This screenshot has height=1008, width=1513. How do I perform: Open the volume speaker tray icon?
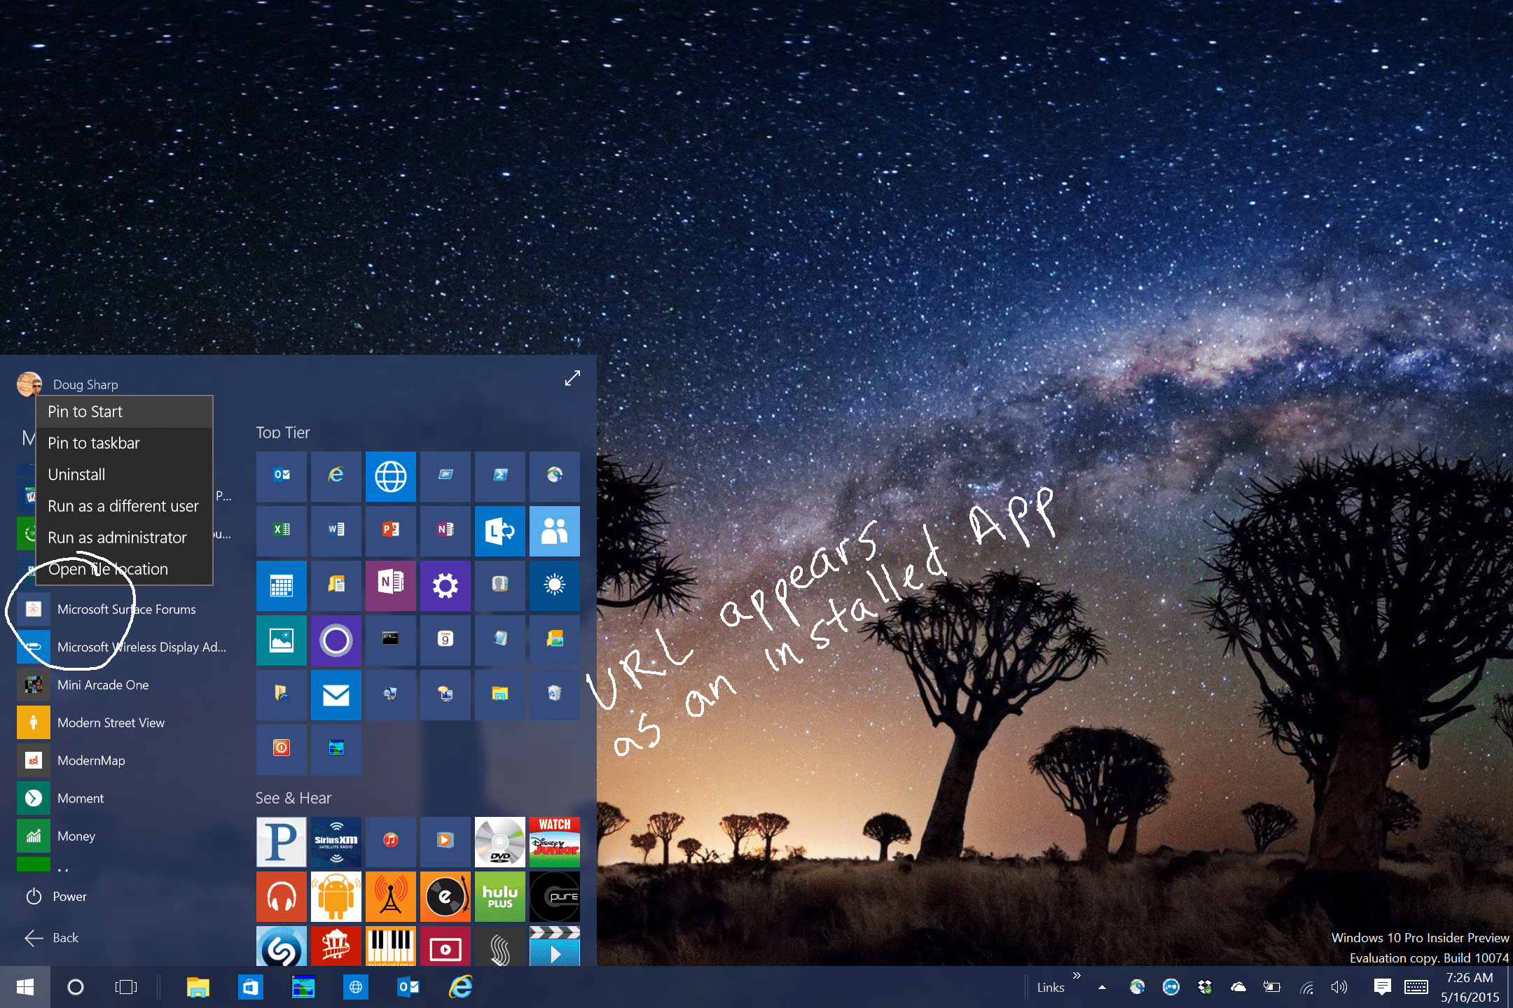pyautogui.click(x=1339, y=987)
